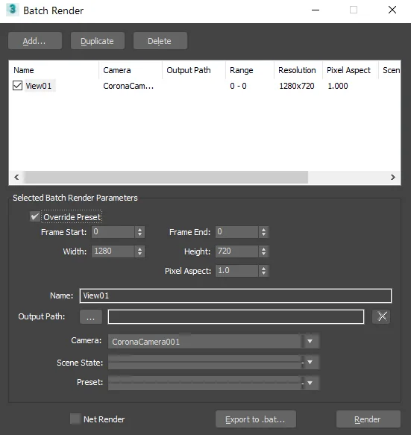Decrease Pixel Aspect with down arrow
The image size is (411, 435).
(x=263, y=274)
